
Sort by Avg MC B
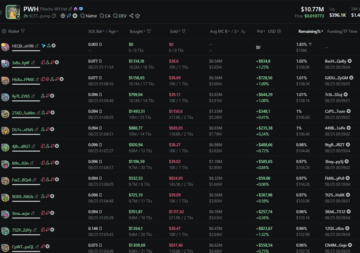(x=220, y=31)
